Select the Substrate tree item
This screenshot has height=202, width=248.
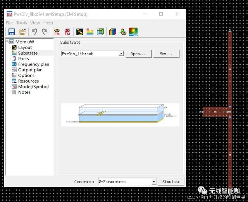click(28, 53)
